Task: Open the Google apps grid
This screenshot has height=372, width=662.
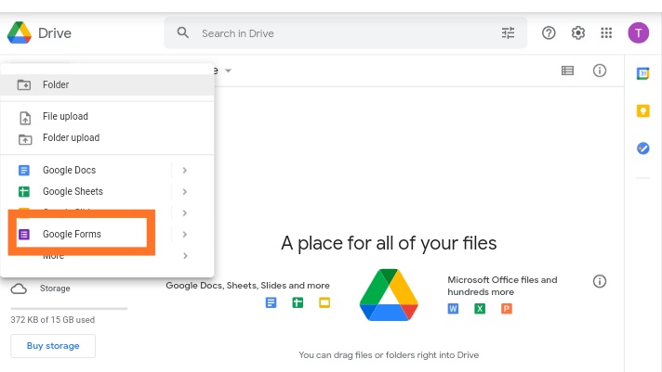Action: pyautogui.click(x=606, y=32)
